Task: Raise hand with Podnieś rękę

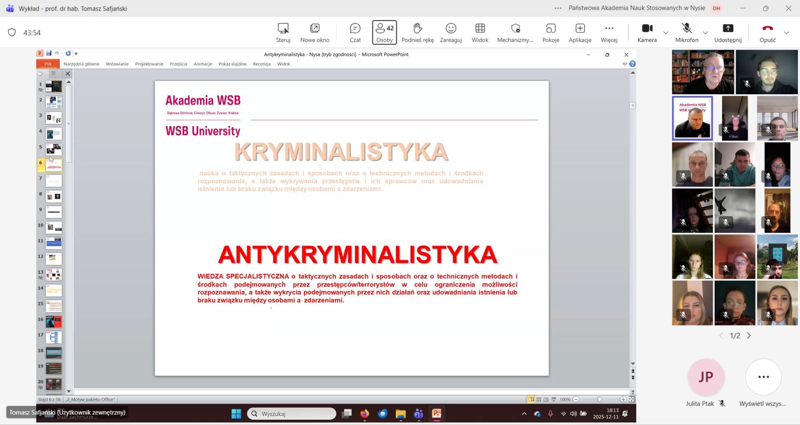Action: point(418,32)
